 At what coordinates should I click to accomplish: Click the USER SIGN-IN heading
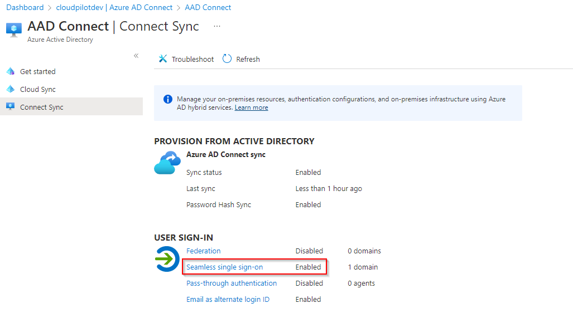(184, 237)
